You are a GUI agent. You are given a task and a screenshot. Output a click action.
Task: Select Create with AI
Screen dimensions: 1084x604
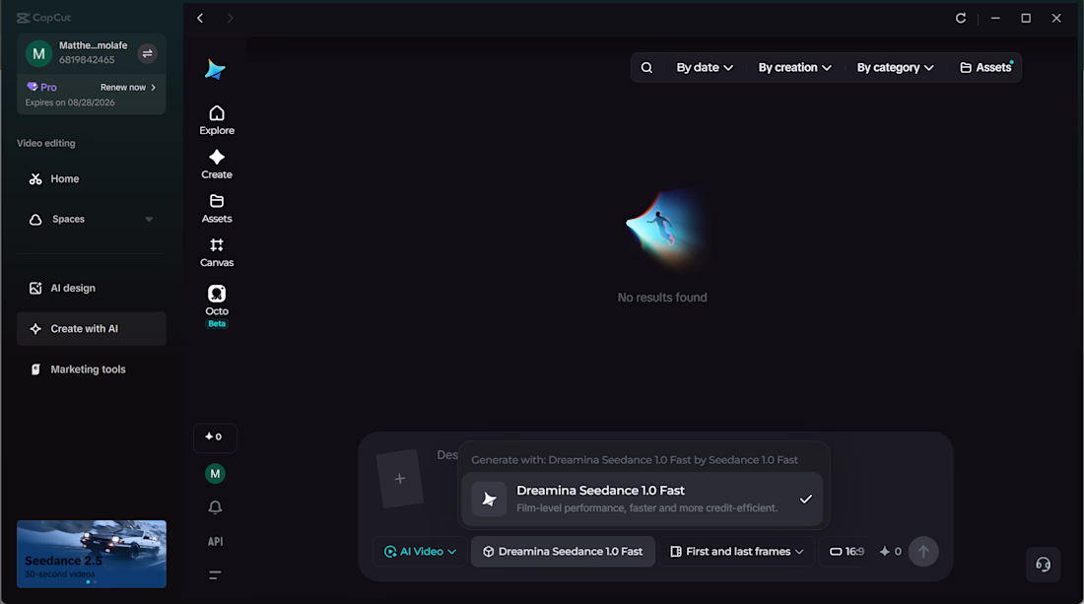tap(92, 329)
